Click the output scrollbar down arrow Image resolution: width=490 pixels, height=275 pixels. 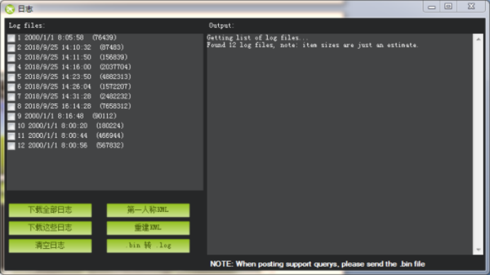(478, 250)
